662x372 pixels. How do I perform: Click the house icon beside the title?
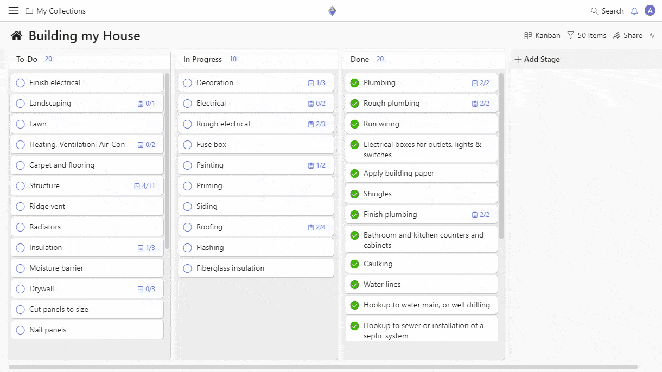pos(17,36)
